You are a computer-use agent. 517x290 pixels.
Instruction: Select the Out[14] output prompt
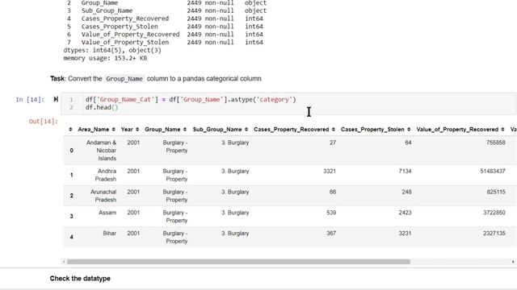click(43, 122)
